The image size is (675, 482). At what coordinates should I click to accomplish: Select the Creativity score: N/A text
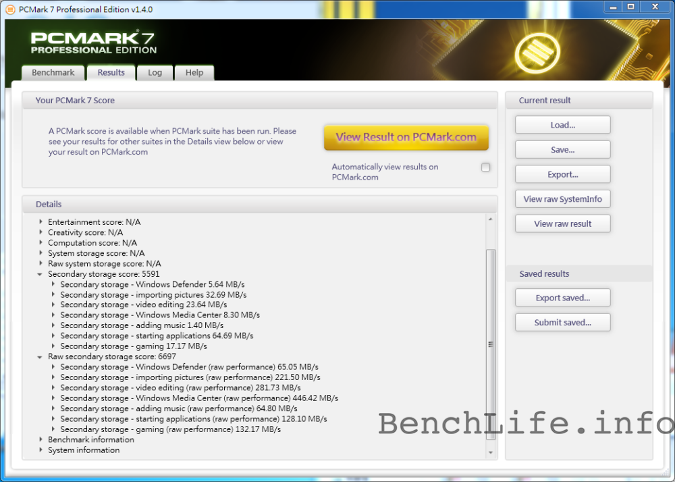(85, 232)
